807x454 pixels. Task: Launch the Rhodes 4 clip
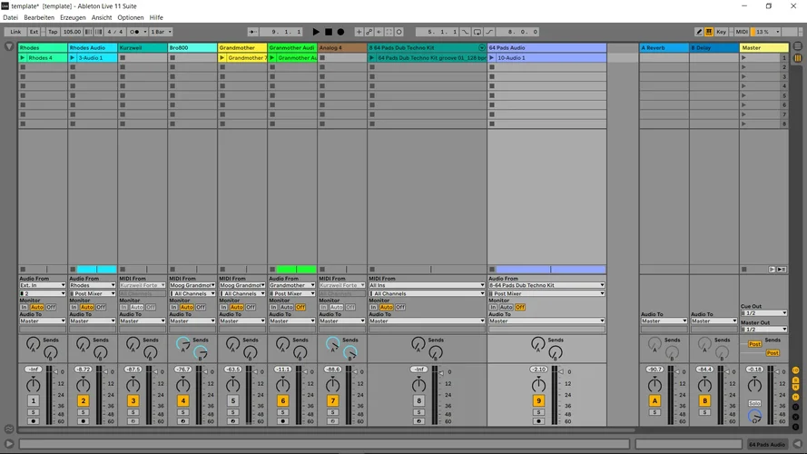(22, 57)
